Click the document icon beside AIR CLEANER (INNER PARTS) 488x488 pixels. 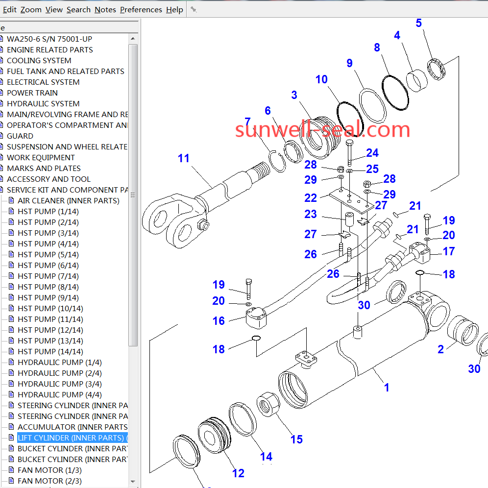[12, 200]
